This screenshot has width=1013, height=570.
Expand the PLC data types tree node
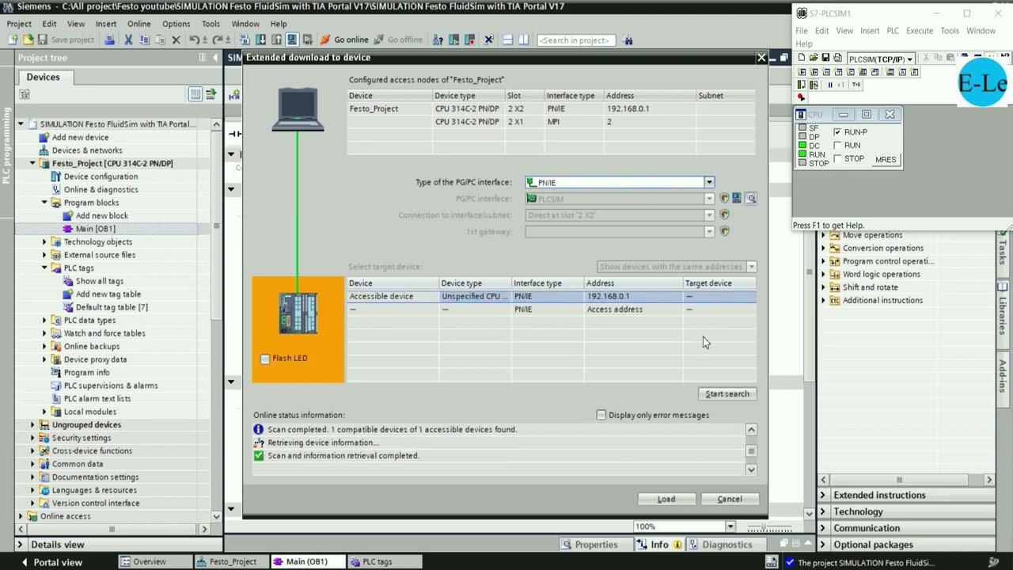(44, 321)
